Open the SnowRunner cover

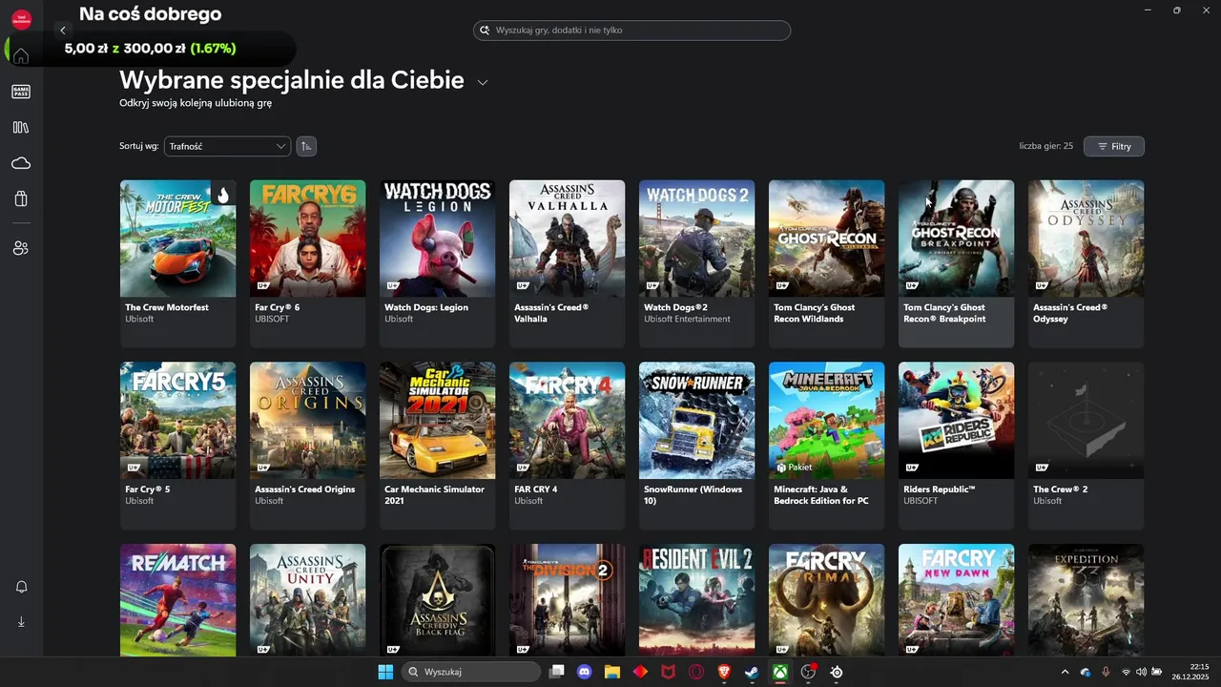coord(696,420)
